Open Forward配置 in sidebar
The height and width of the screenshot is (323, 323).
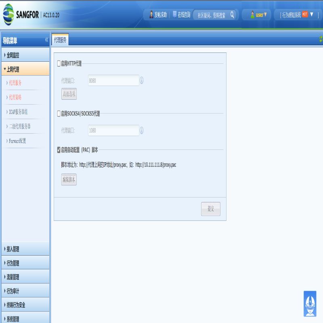(17, 141)
